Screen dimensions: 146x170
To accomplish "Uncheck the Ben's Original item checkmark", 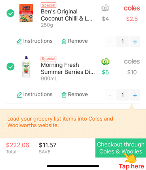I will pyautogui.click(x=11, y=13).
